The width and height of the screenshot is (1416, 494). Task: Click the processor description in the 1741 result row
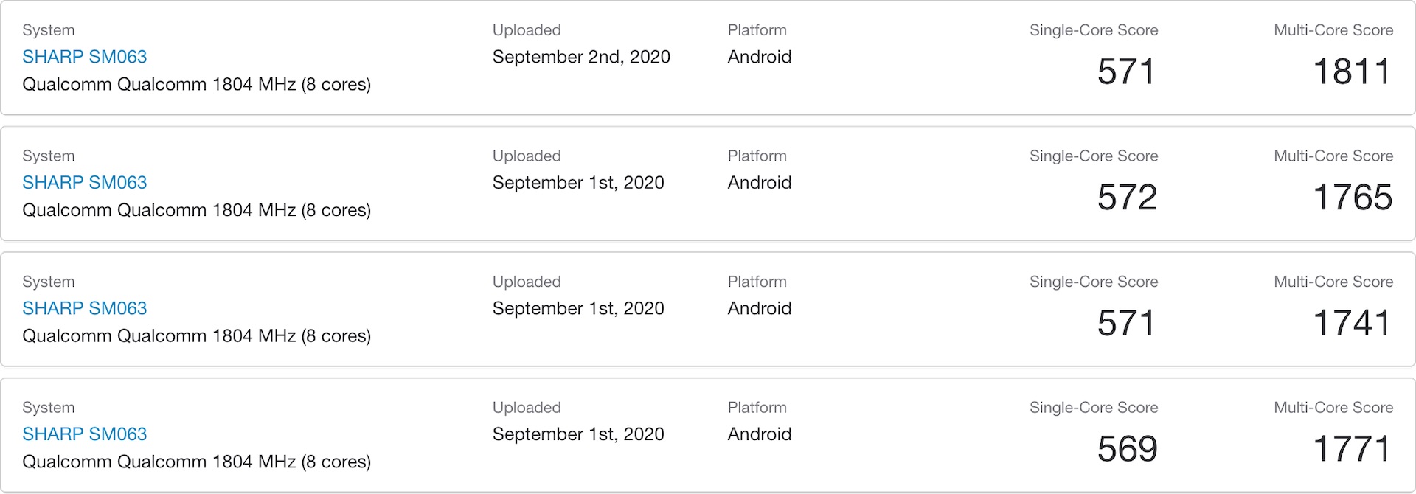196,336
